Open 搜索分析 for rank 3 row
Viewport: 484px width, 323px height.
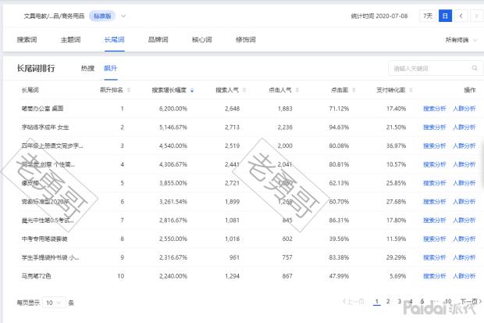[434, 145]
